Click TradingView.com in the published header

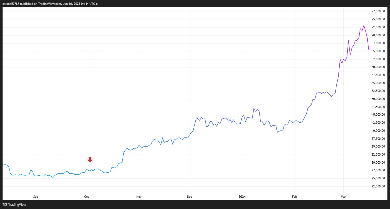50,4
